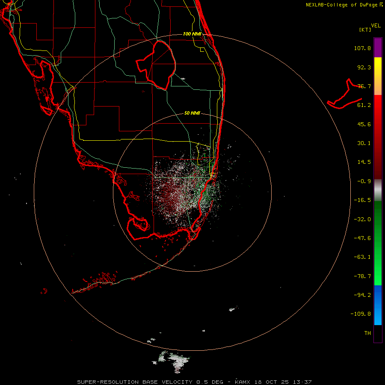Viewport: 385px width, 385px height.
Task: Click the -78.7 value on the velocity scale
Action: coord(362,276)
